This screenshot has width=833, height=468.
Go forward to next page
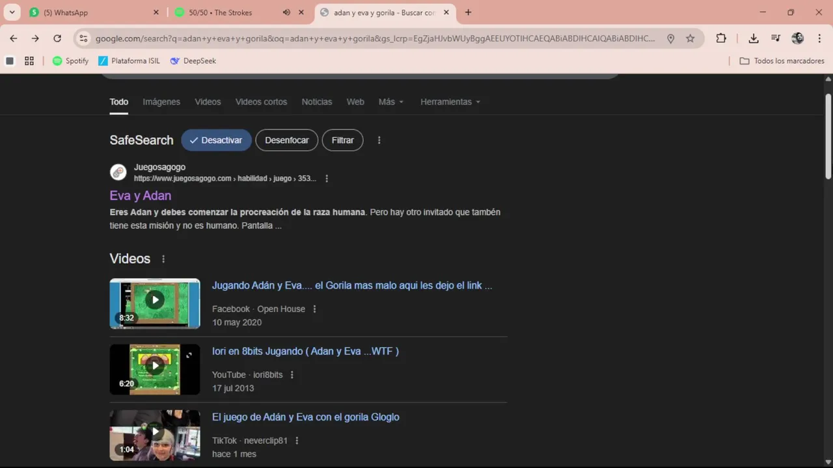click(35, 38)
